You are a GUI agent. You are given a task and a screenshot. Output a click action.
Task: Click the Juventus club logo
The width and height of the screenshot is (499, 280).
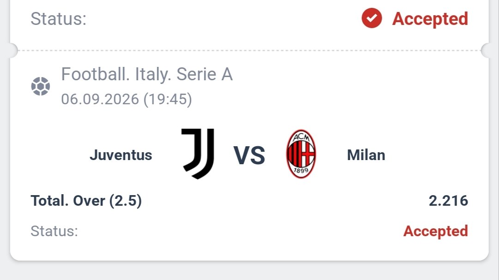click(198, 154)
